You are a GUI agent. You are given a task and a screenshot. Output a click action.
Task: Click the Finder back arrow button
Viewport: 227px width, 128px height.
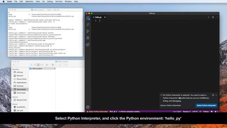tap(14, 65)
